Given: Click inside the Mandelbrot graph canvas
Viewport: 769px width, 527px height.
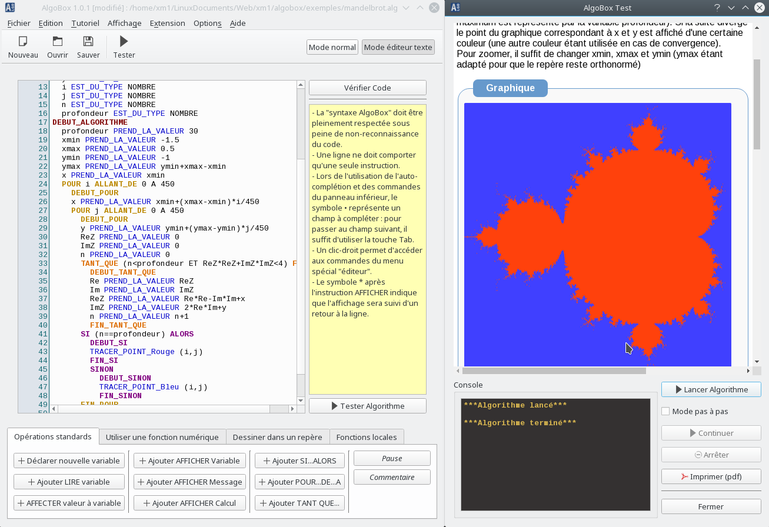Looking at the screenshot, I should pos(597,235).
